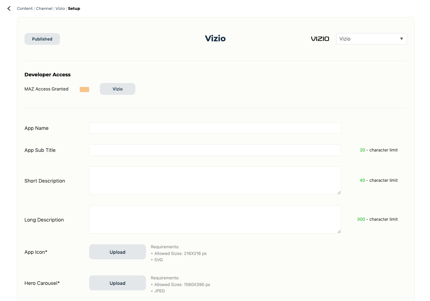430x301 pixels.
Task: Open the Vizio breadcrumb link
Action: (x=60, y=9)
